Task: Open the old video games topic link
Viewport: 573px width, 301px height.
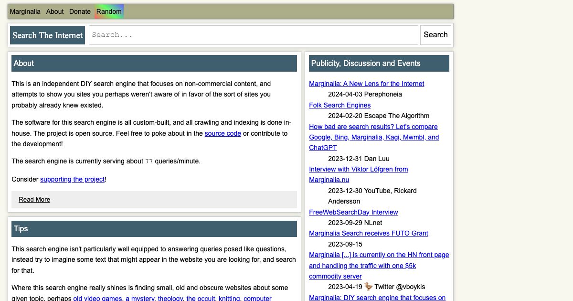Action: click(x=97, y=298)
